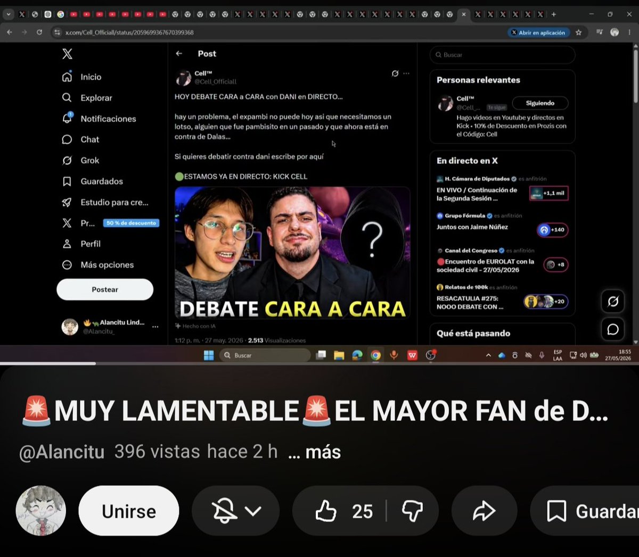Click the floating chat bubble button

click(x=613, y=329)
